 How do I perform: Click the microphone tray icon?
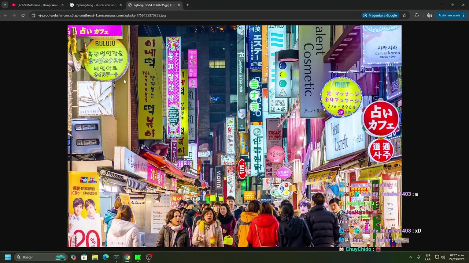[418, 257]
